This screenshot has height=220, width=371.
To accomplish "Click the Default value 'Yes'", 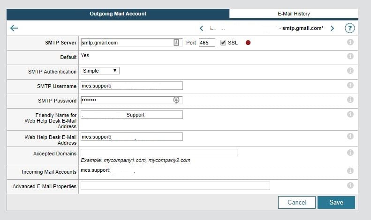I will click(85, 56).
